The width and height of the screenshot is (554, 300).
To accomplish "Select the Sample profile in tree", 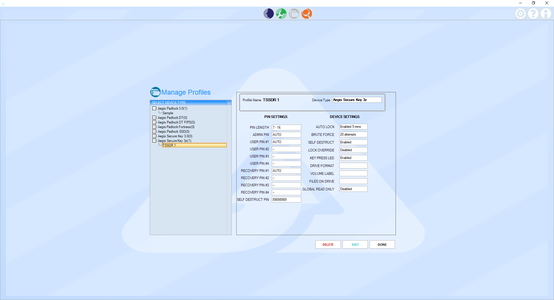I will coord(168,113).
